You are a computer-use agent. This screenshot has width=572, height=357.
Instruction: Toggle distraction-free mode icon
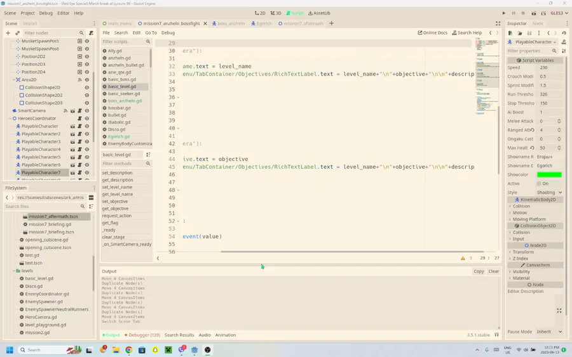[x=498, y=23]
